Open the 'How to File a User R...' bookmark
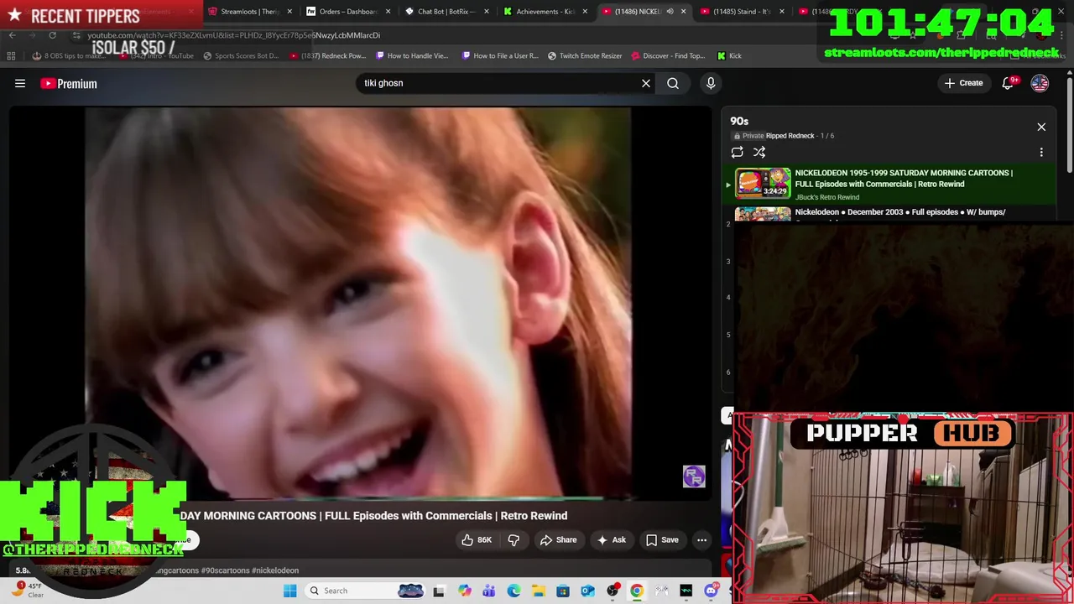Image resolution: width=1074 pixels, height=604 pixels. pyautogui.click(x=499, y=56)
